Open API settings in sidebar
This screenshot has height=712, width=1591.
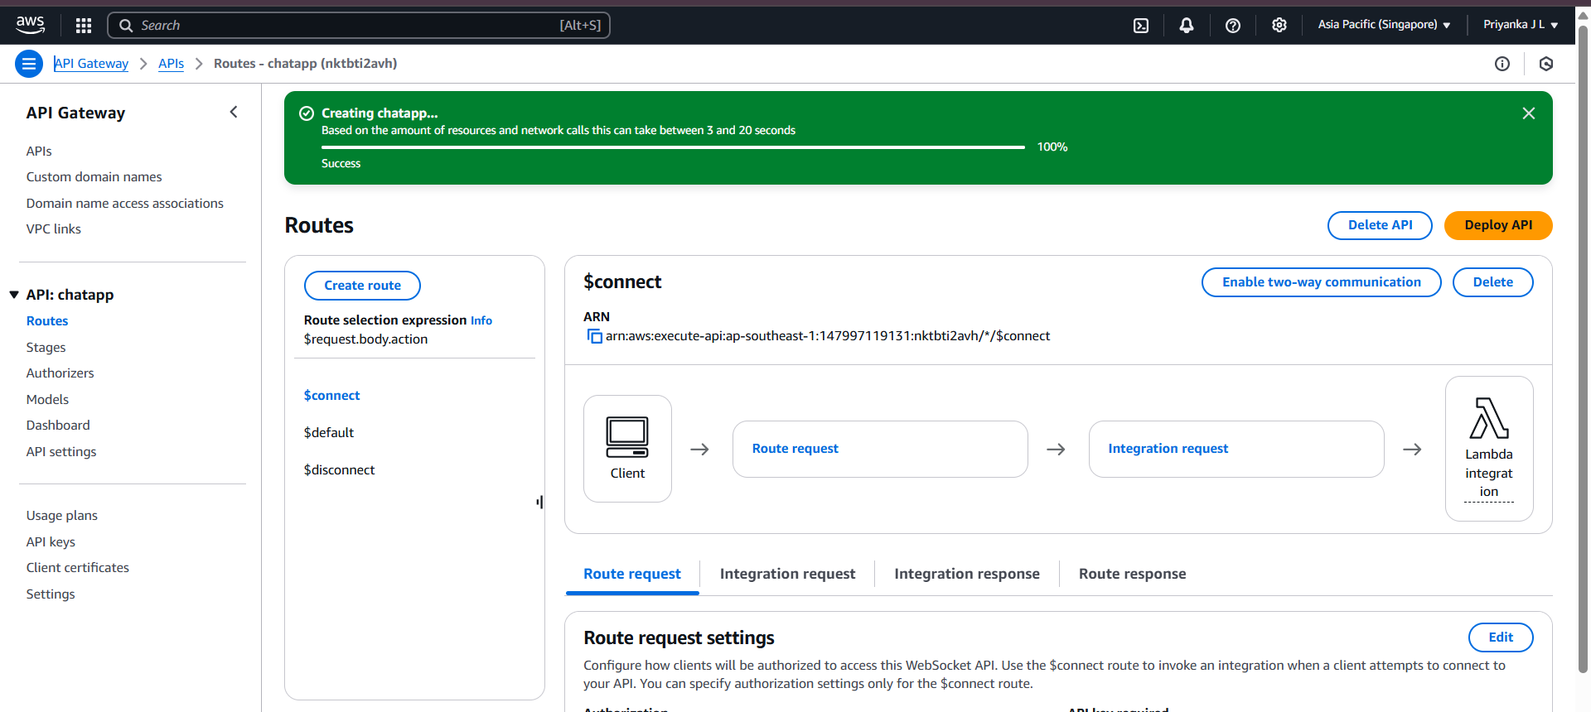60,452
